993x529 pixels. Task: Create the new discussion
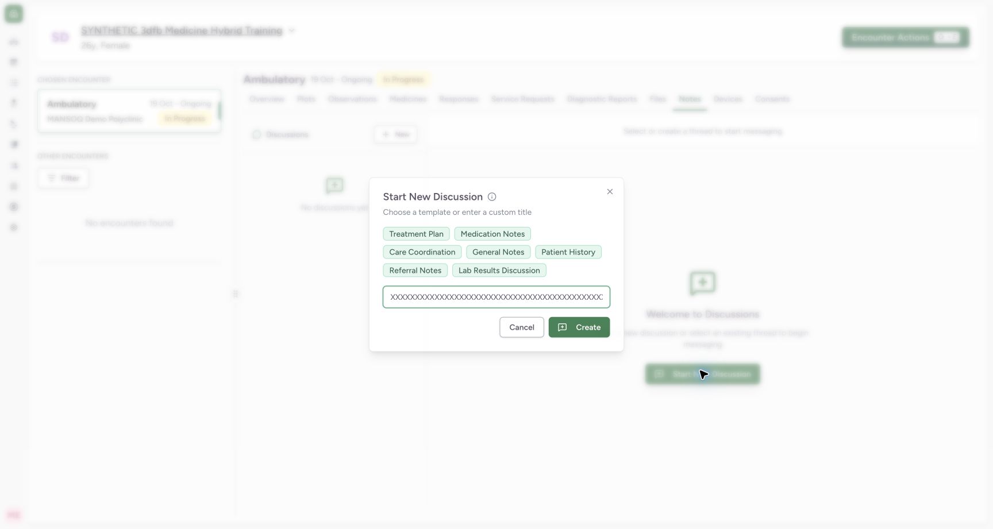(x=579, y=327)
